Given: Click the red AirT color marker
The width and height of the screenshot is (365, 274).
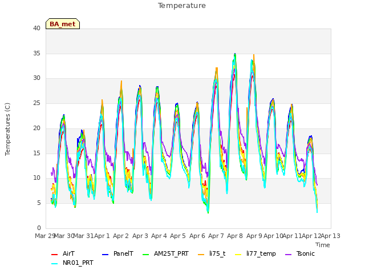Looking at the screenshot, I should [x=54, y=255].
